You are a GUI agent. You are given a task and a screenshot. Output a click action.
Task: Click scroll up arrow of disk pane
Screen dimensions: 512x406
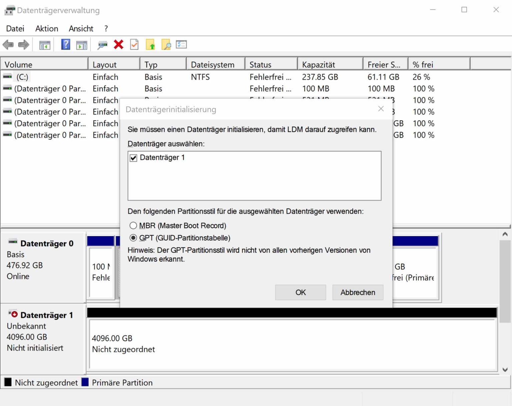click(x=505, y=234)
